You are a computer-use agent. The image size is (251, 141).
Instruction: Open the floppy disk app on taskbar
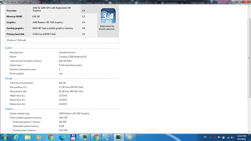point(73,137)
